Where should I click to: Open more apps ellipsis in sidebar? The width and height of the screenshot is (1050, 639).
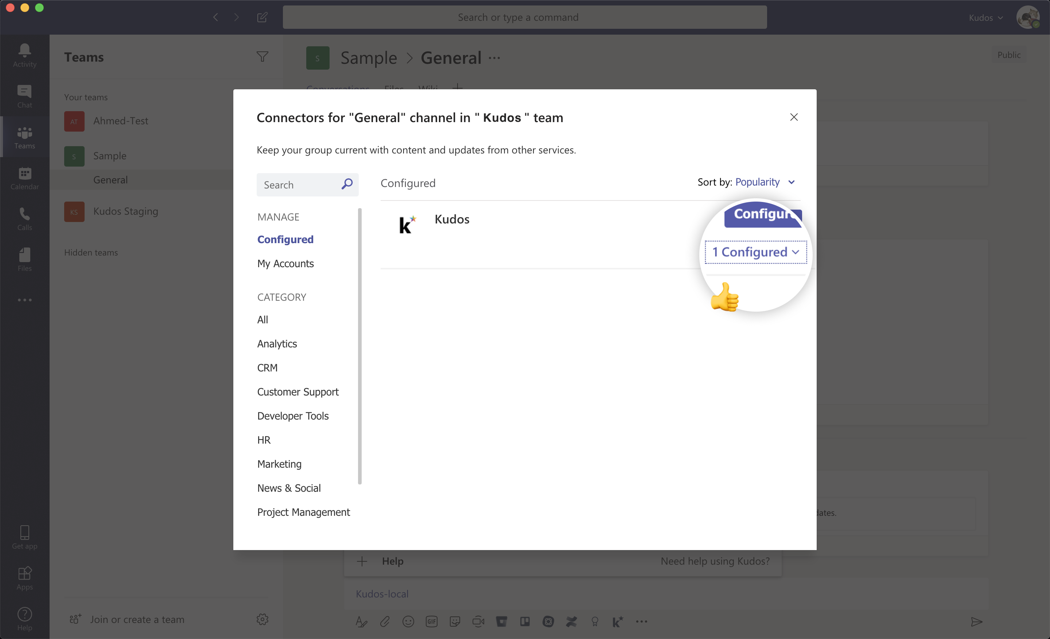coord(24,300)
